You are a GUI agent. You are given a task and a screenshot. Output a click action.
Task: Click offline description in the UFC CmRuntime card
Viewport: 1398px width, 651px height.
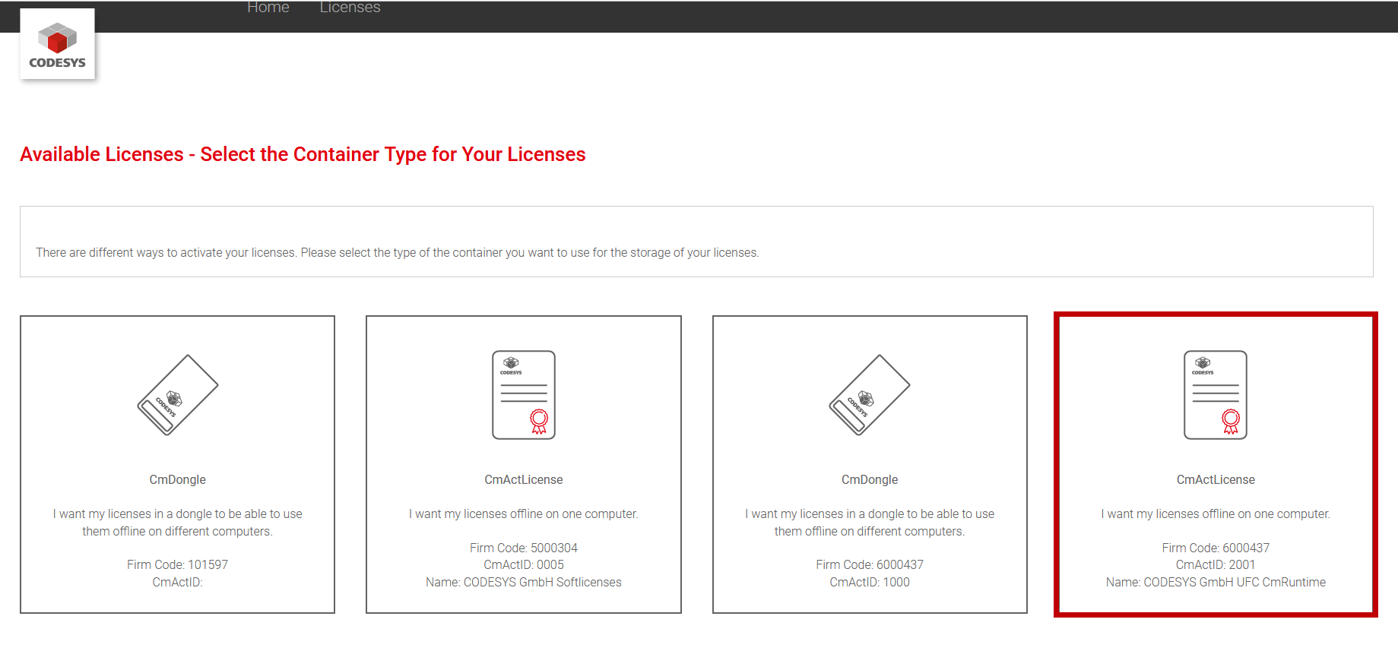tap(1216, 514)
